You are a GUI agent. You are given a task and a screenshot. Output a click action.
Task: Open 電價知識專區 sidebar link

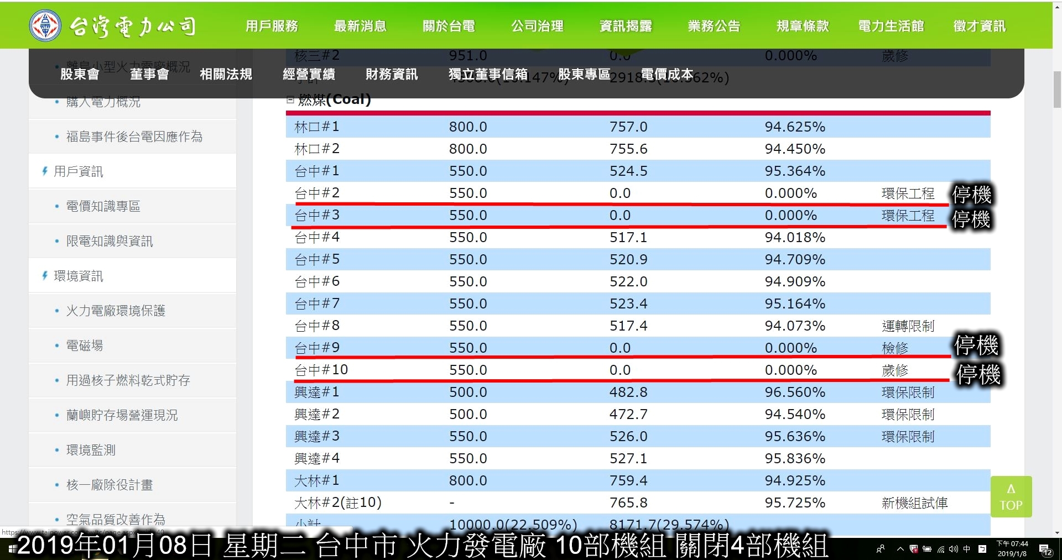click(103, 206)
